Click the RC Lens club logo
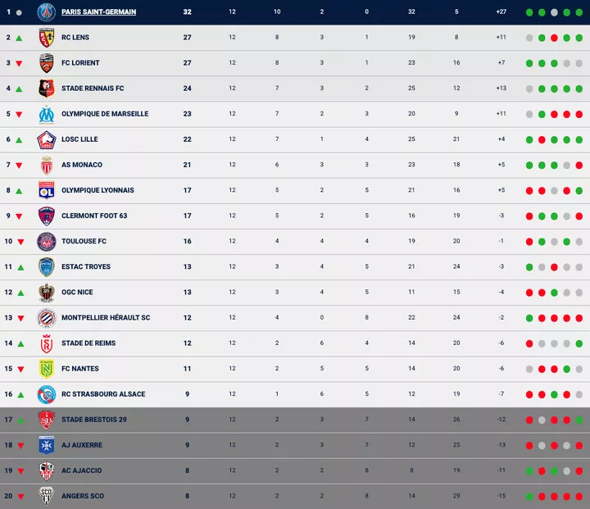This screenshot has width=590, height=509. tap(46, 38)
